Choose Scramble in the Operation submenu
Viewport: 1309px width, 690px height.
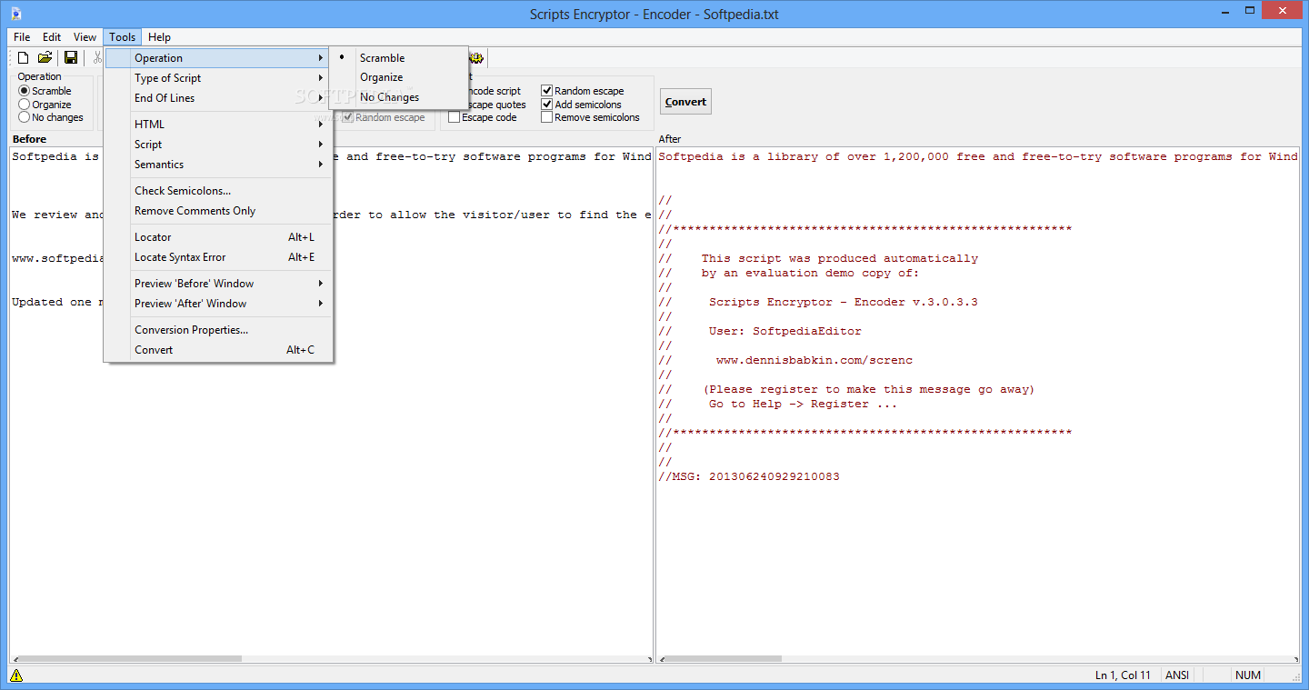pyautogui.click(x=398, y=58)
